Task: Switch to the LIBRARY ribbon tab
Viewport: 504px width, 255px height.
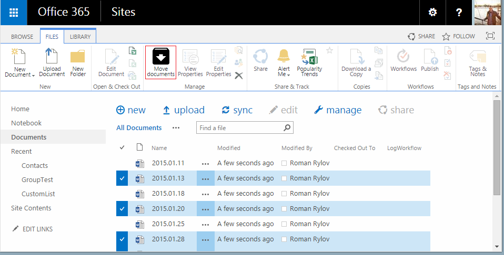Action: (x=80, y=37)
